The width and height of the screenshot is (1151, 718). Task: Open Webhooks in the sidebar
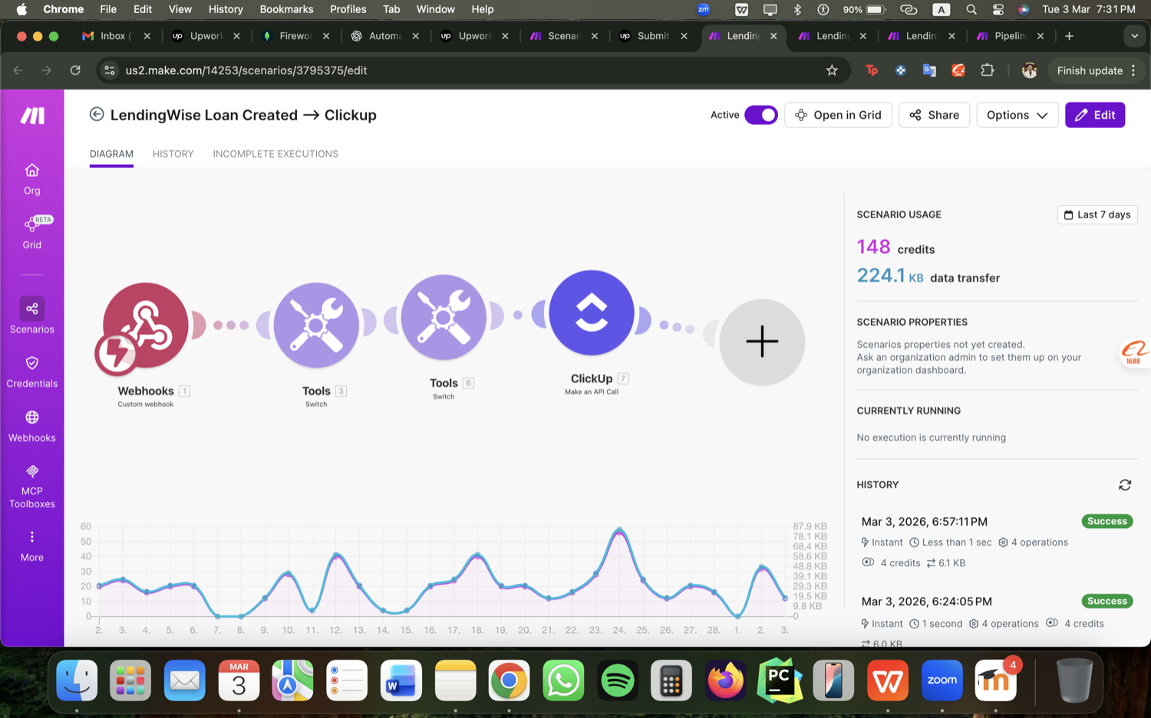click(x=31, y=426)
